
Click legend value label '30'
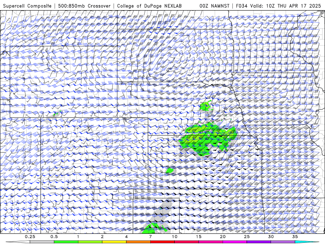(x=271, y=237)
